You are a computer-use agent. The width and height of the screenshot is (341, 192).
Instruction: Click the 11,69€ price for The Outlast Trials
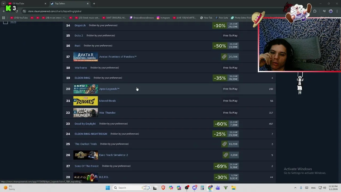233,144
